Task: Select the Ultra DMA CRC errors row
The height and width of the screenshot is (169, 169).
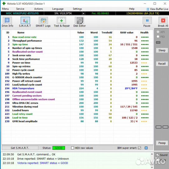Action: [77, 103]
